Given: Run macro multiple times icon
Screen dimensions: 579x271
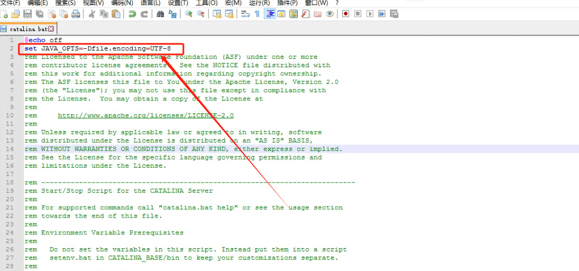Looking at the screenshot, I should [382, 14].
